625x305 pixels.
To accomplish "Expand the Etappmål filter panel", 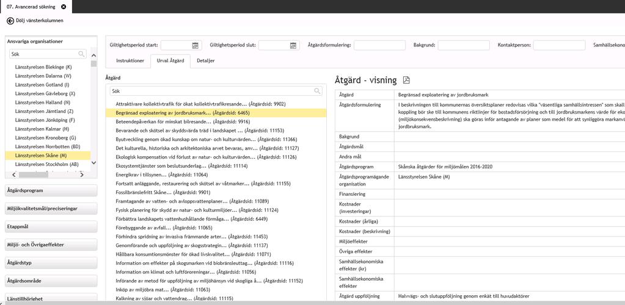I will [51, 226].
